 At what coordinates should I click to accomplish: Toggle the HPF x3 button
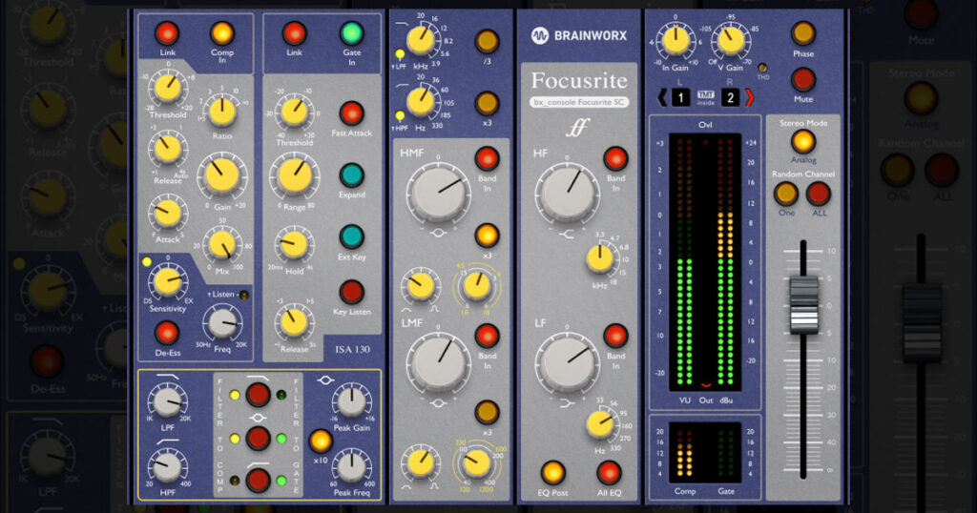pos(487,103)
